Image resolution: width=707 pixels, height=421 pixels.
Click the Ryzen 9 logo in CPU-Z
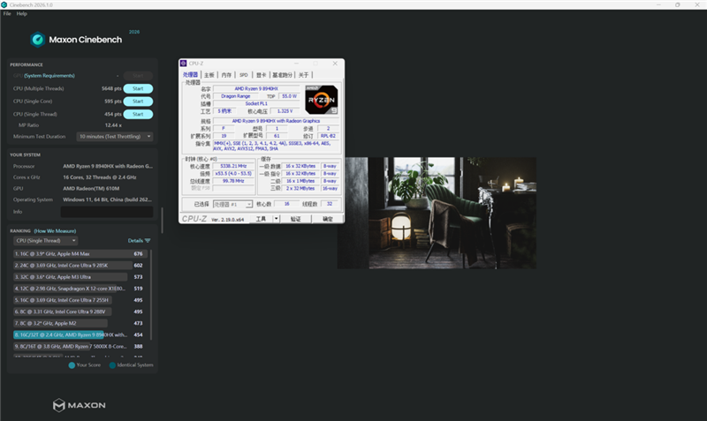(322, 100)
